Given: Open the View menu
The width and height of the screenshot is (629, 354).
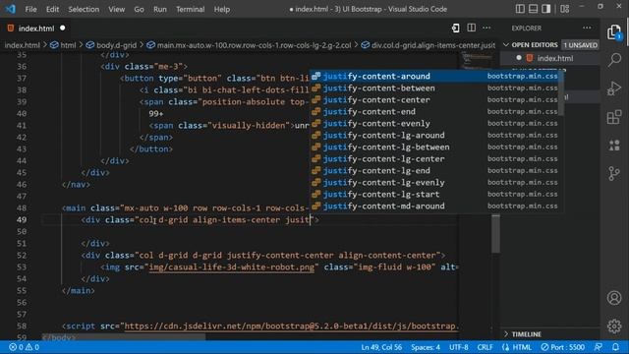Looking at the screenshot, I should point(116,9).
